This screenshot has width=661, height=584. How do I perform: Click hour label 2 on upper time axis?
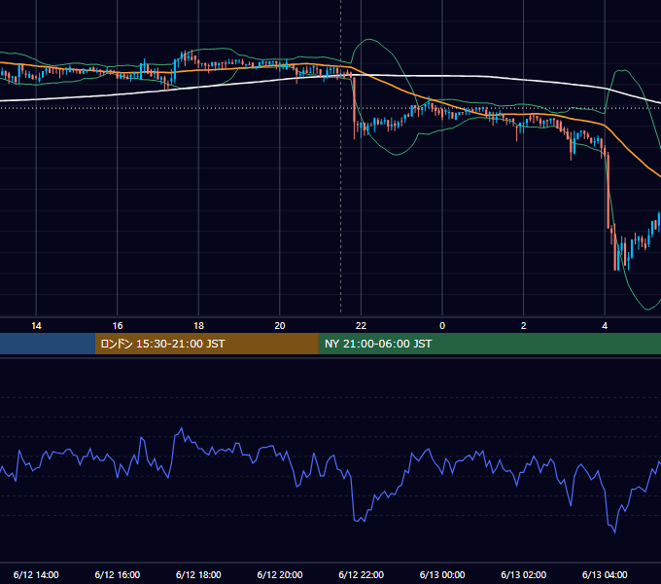[524, 326]
